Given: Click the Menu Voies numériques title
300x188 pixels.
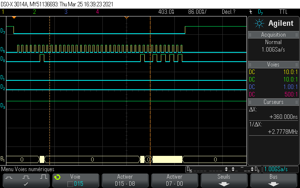Looking at the screenshot, I should point(28,169).
